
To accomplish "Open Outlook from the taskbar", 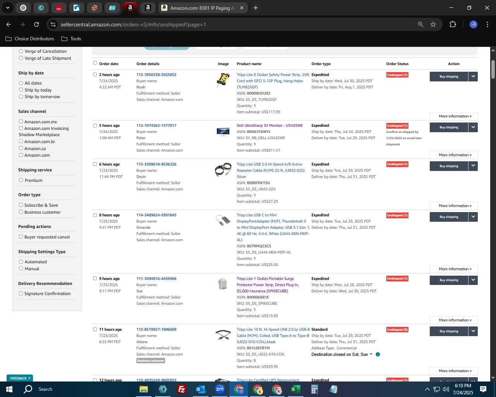I will 200,389.
